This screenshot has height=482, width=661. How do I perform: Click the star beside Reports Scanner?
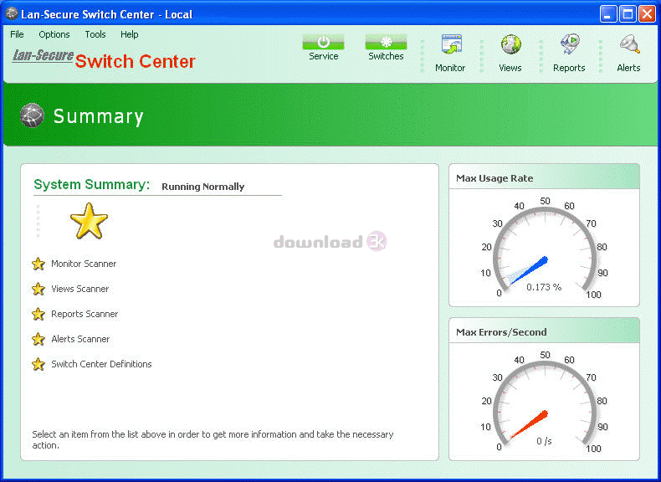[38, 314]
